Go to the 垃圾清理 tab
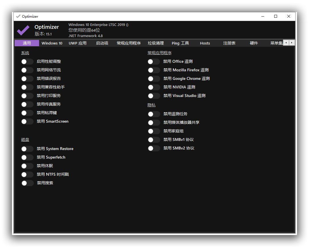The image size is (309, 247). click(x=156, y=43)
